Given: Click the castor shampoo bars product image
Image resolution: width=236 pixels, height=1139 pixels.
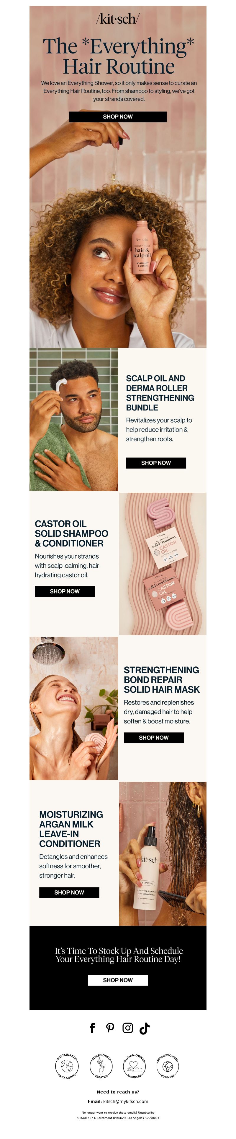Looking at the screenshot, I should pyautogui.click(x=163, y=564).
